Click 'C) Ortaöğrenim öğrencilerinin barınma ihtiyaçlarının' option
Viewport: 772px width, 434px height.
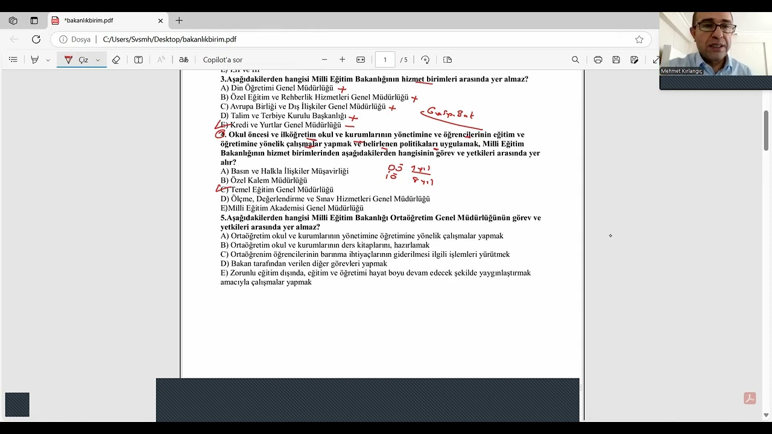tap(365, 254)
